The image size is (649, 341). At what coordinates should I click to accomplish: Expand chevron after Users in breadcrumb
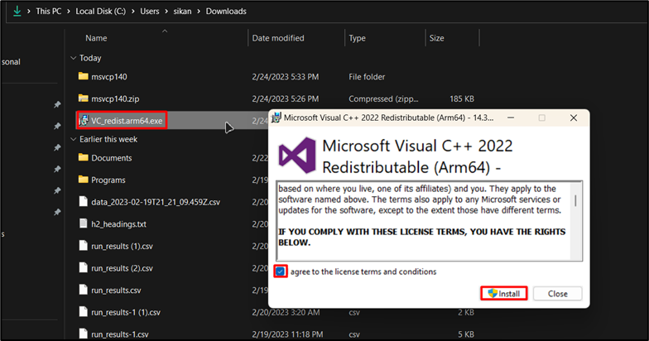pyautogui.click(x=166, y=12)
